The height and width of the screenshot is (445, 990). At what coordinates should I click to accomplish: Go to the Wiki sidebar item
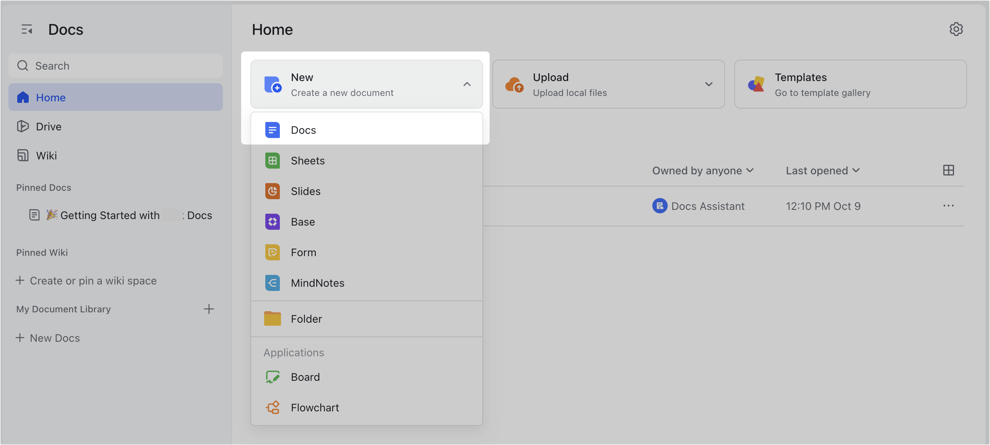(x=115, y=156)
